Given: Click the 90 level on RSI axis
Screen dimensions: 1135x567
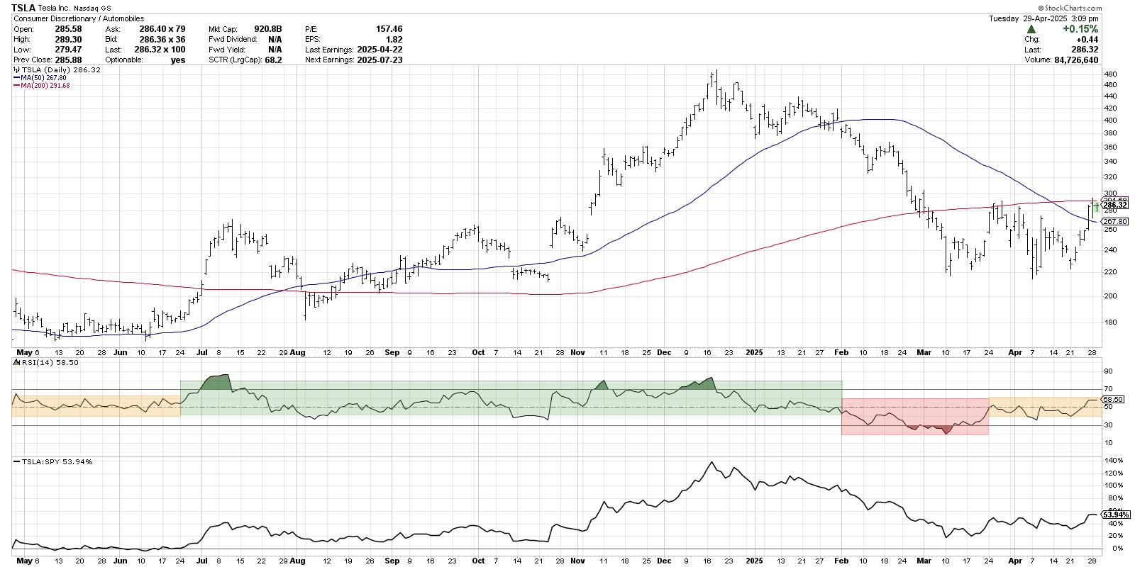Looking at the screenshot, I should point(1108,371).
